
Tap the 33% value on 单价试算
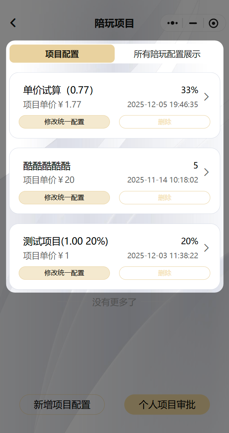189,90
